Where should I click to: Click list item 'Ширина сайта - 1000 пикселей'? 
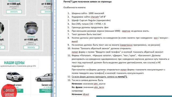88,13
